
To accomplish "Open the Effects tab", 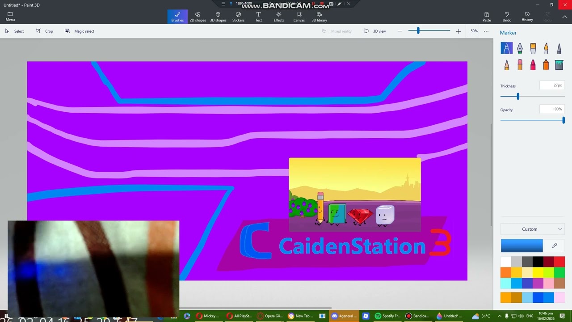I will click(x=279, y=17).
